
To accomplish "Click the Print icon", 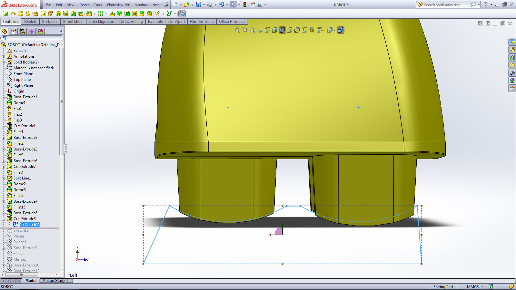I will (x=210, y=5).
